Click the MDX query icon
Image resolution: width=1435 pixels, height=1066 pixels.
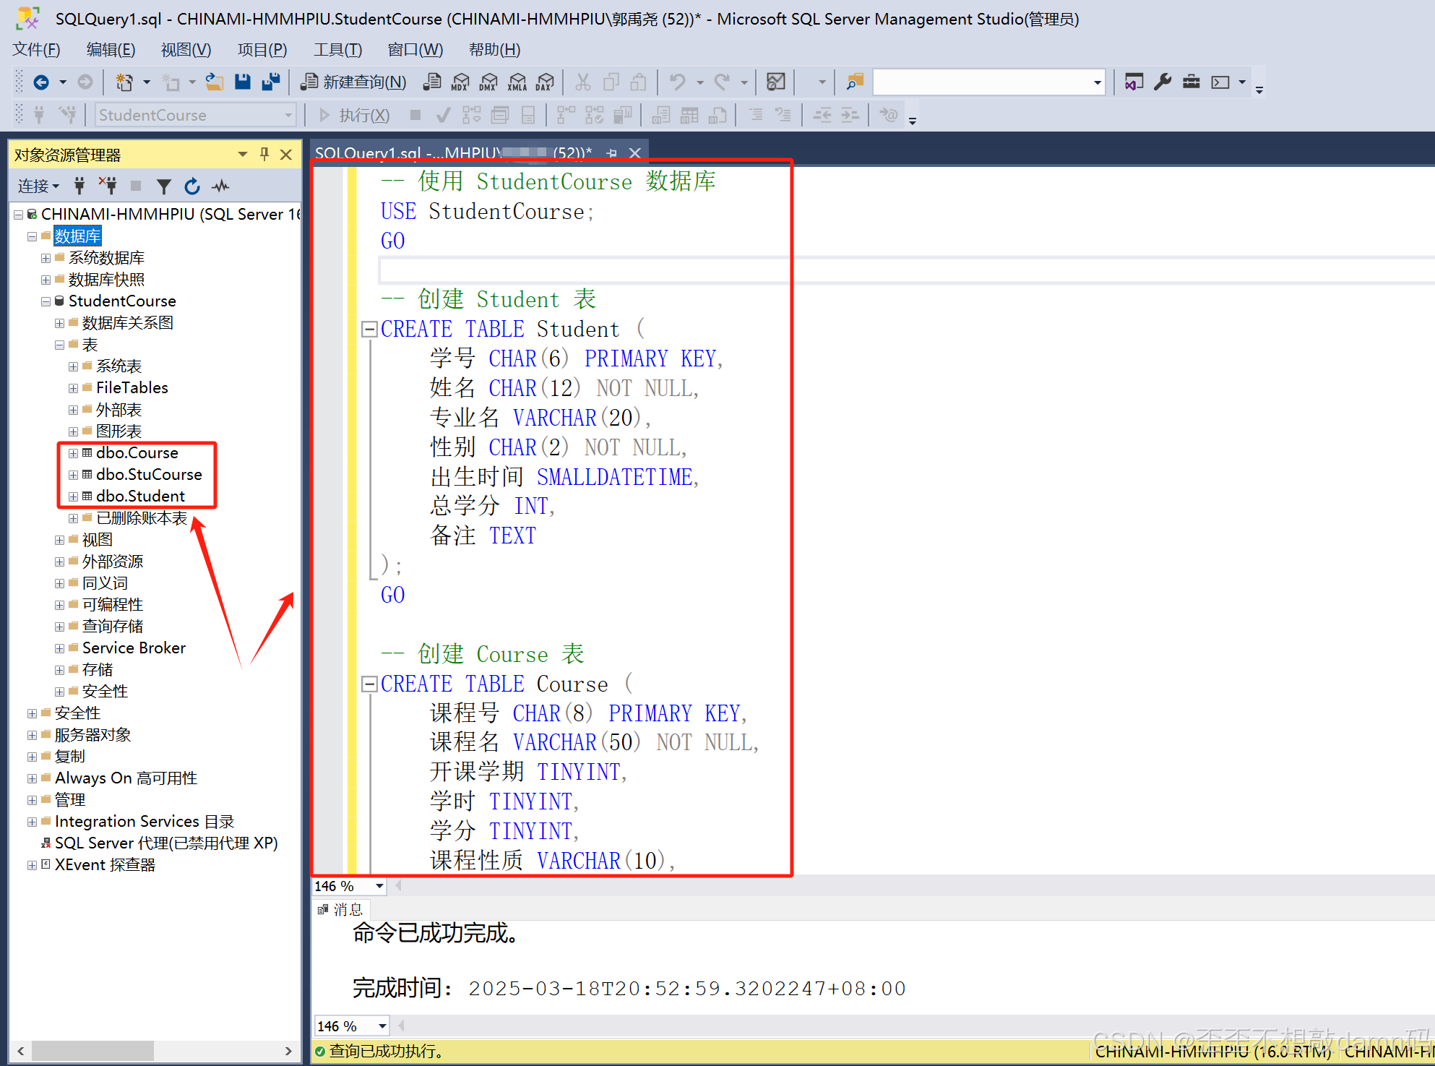[460, 82]
